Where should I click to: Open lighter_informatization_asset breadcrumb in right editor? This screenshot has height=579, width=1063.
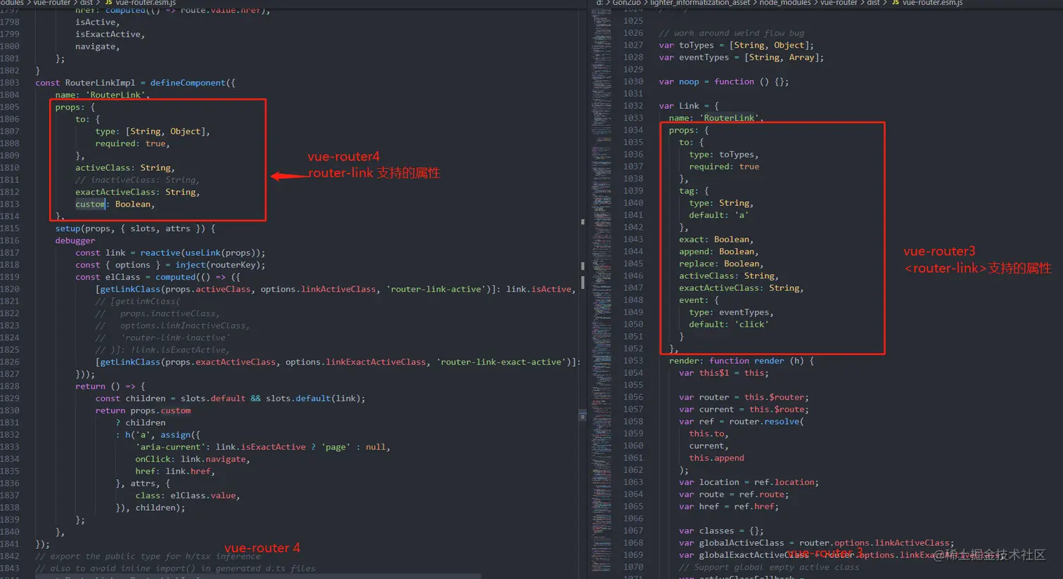(700, 3)
